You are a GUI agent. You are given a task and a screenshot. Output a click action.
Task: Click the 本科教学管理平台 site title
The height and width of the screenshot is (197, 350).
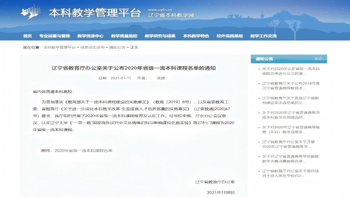(x=95, y=13)
